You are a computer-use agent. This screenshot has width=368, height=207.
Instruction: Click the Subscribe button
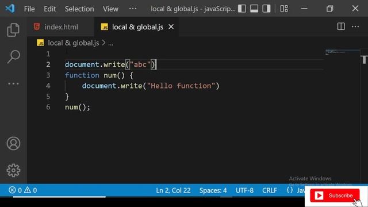tap(335, 195)
